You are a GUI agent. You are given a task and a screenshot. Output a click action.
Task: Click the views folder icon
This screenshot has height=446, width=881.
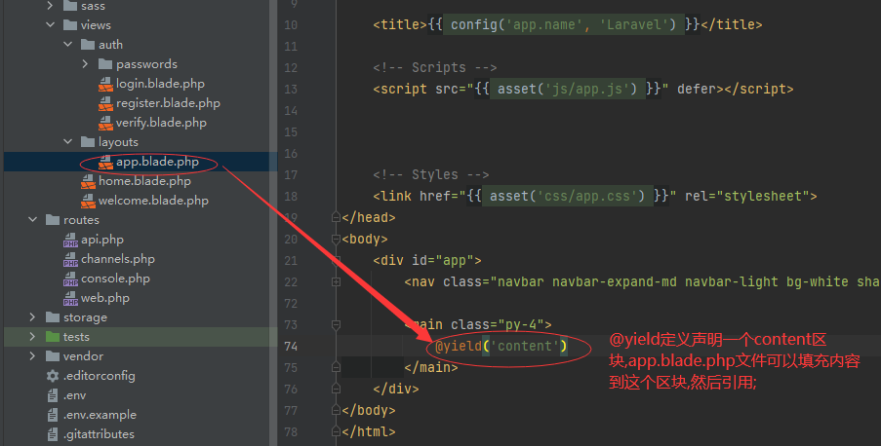pos(70,24)
